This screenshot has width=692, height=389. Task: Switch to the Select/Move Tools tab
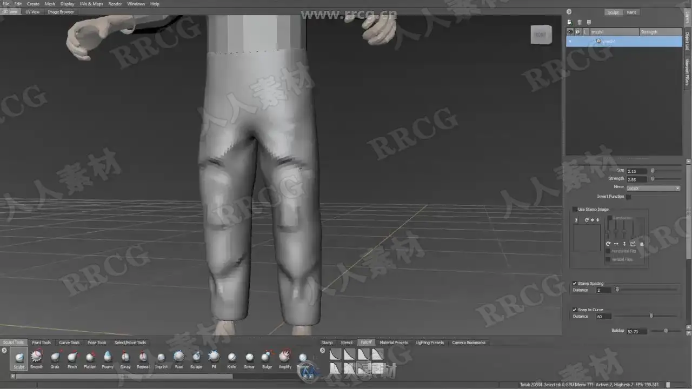click(x=130, y=343)
